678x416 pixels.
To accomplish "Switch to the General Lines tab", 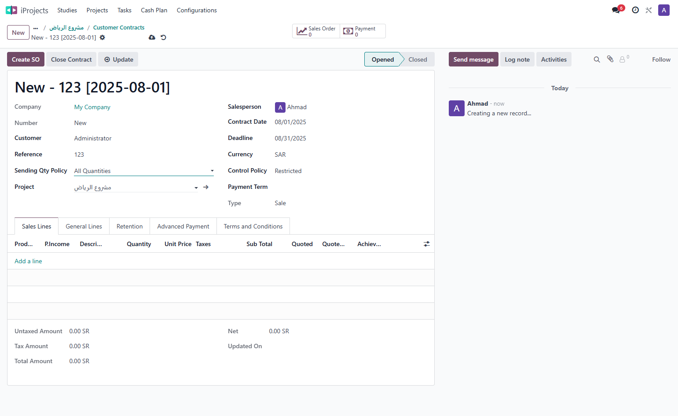I will [84, 226].
